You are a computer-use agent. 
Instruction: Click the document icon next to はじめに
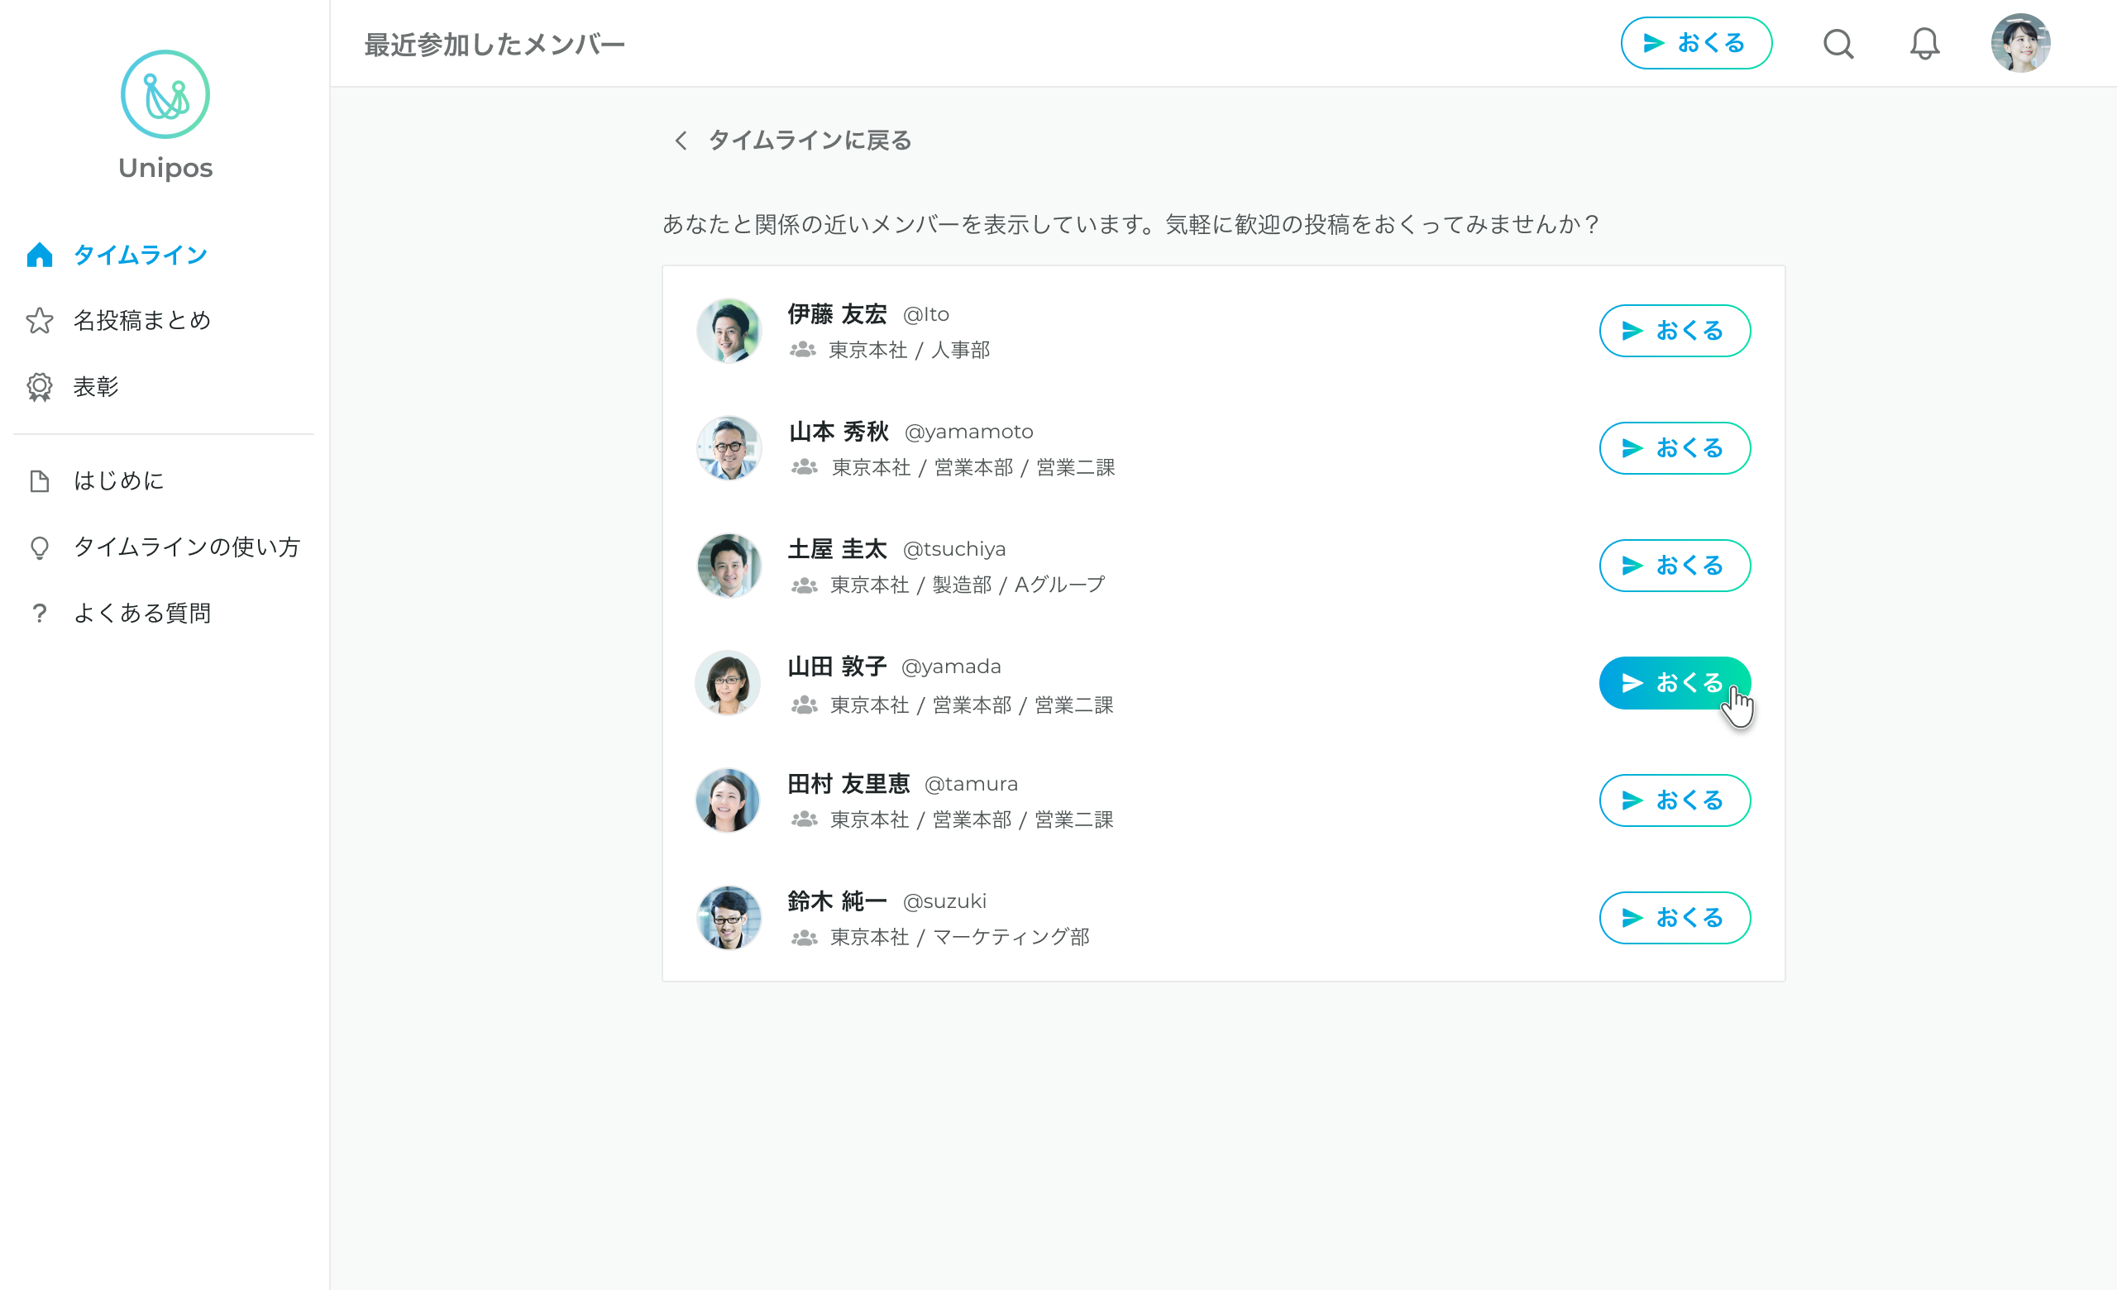point(40,481)
